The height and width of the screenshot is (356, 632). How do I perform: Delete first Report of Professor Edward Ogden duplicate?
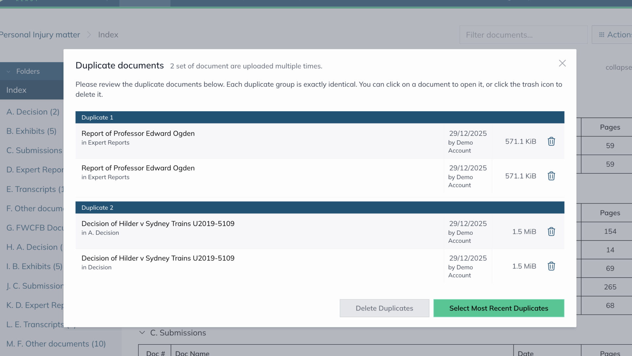pos(551,141)
